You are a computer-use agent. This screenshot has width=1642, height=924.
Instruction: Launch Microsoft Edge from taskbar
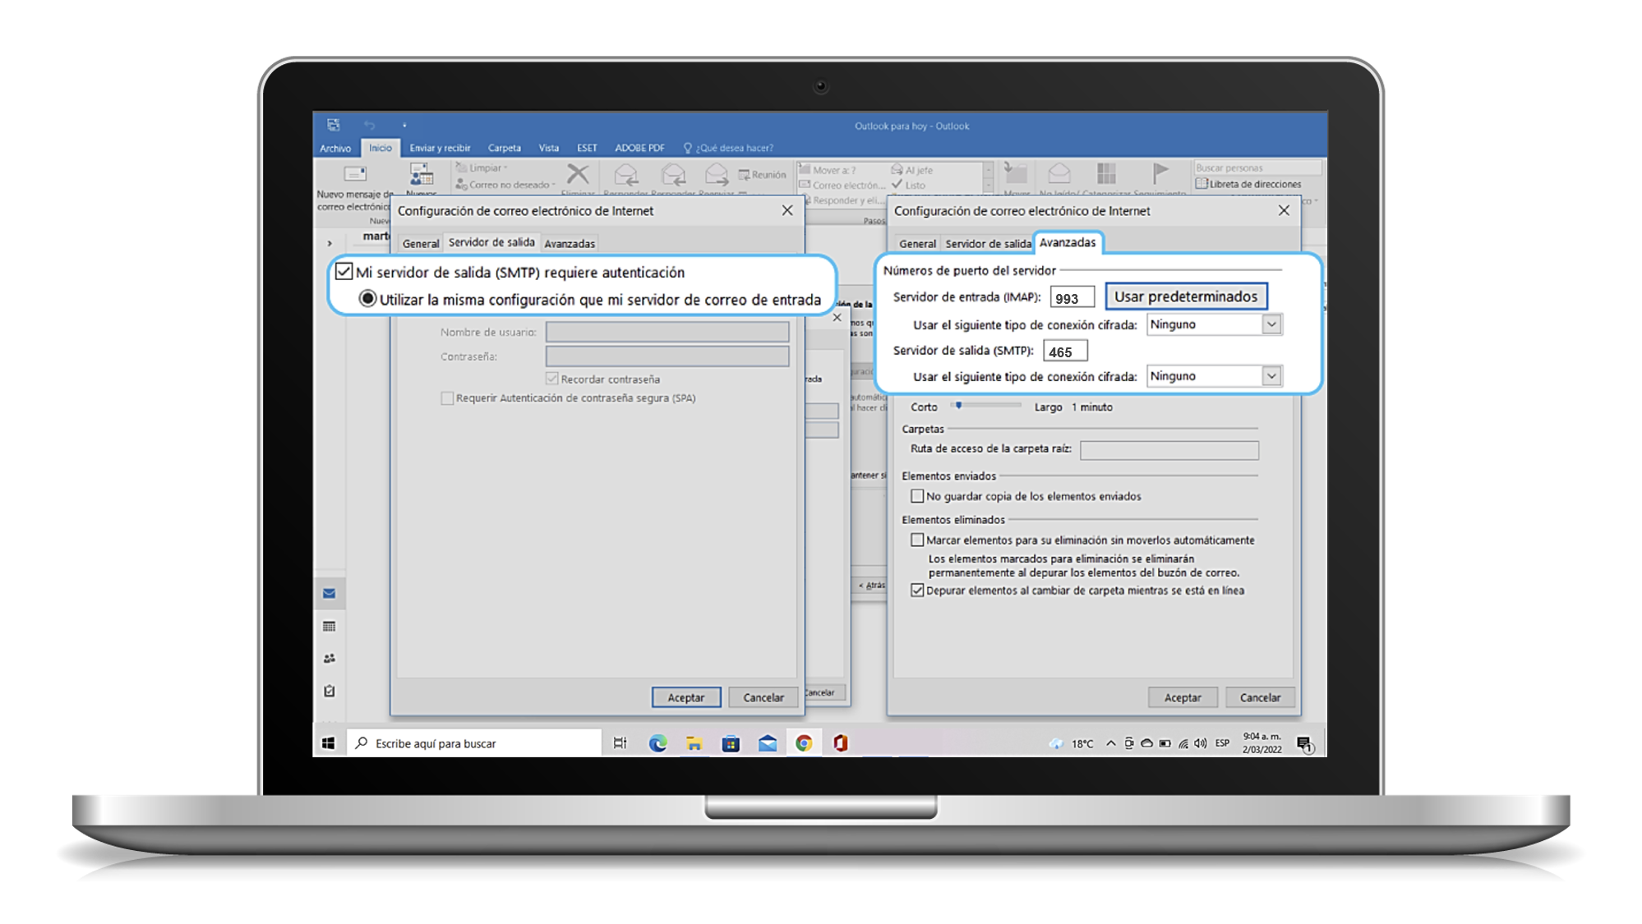tap(657, 742)
